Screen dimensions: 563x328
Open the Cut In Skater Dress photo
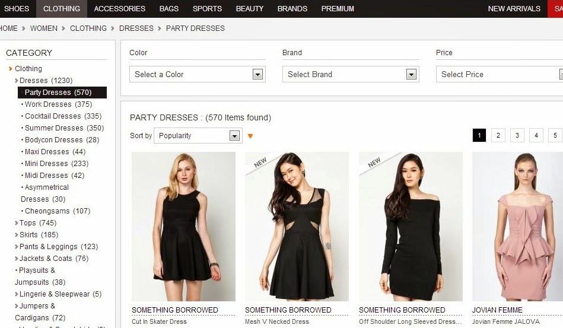[x=183, y=227]
